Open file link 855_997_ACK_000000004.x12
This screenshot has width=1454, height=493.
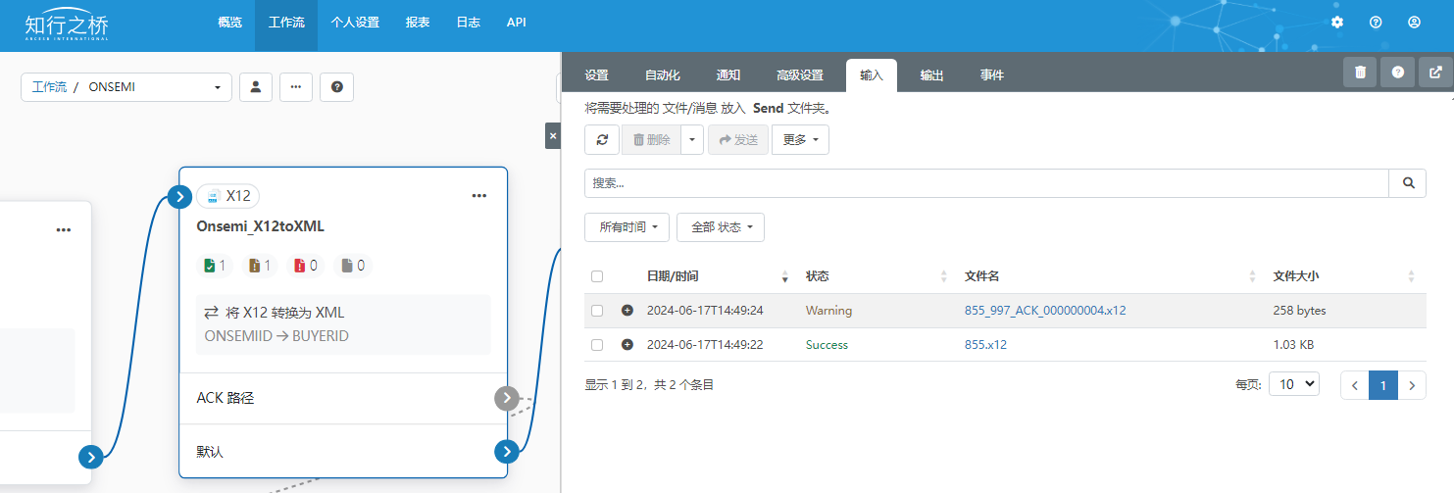[x=1045, y=311]
